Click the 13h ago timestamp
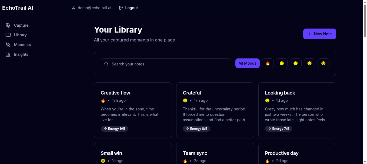 pyautogui.click(x=119, y=100)
